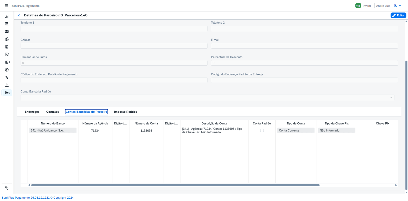Click the Número da Agência column header
This screenshot has width=408, height=201.
pos(95,123)
